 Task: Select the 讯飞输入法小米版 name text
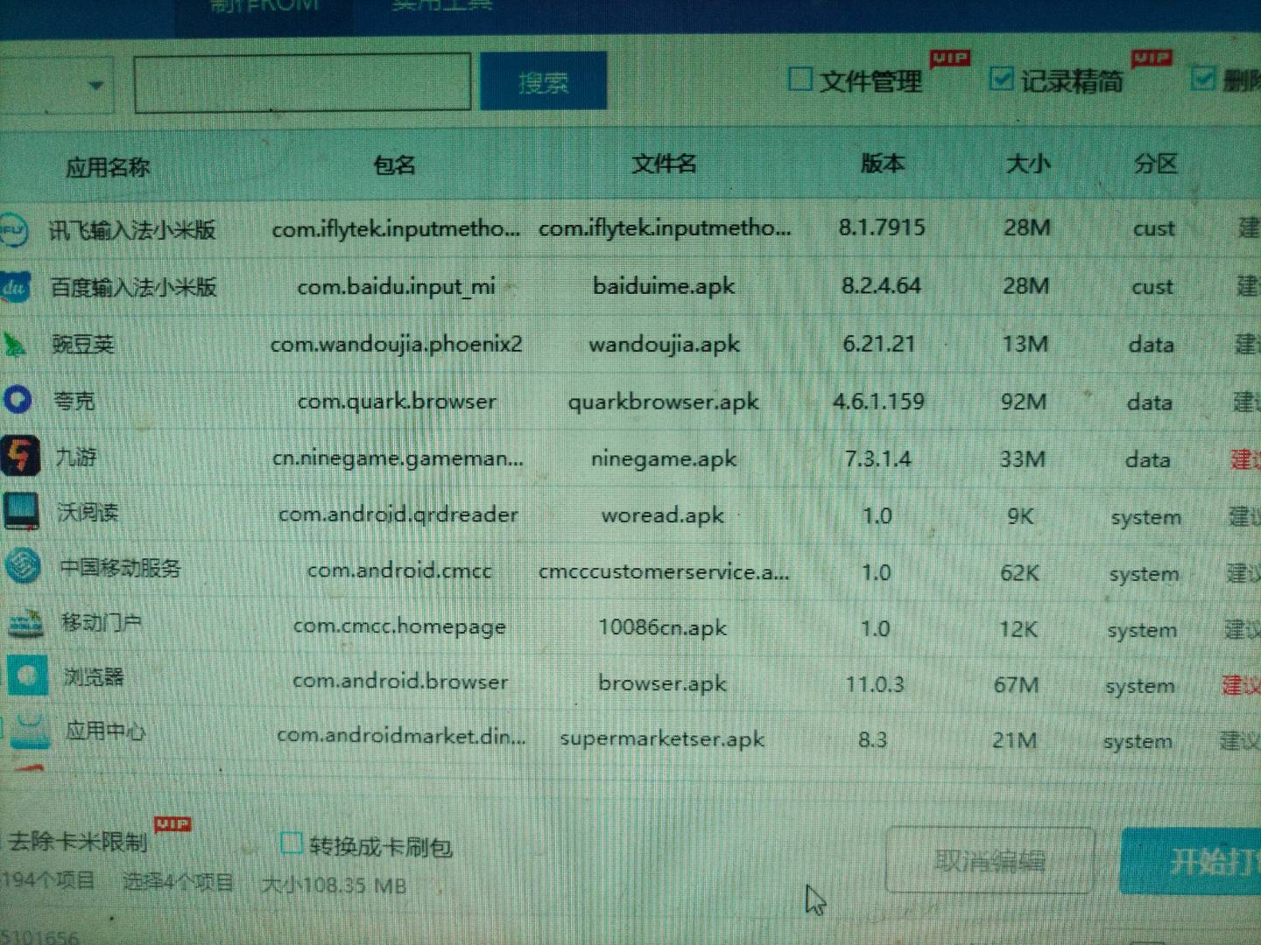(x=132, y=230)
